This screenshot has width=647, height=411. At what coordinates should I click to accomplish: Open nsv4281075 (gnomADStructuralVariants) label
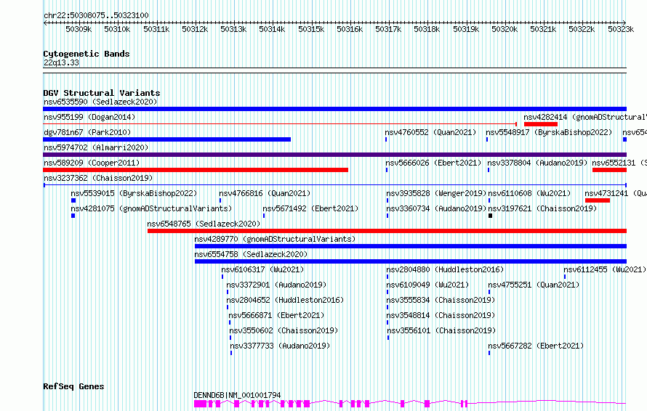tap(151, 208)
